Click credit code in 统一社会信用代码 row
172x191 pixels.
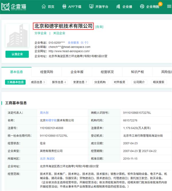(x=54, y=136)
